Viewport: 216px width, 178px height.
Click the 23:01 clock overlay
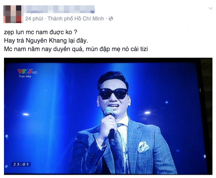pyautogui.click(x=21, y=164)
